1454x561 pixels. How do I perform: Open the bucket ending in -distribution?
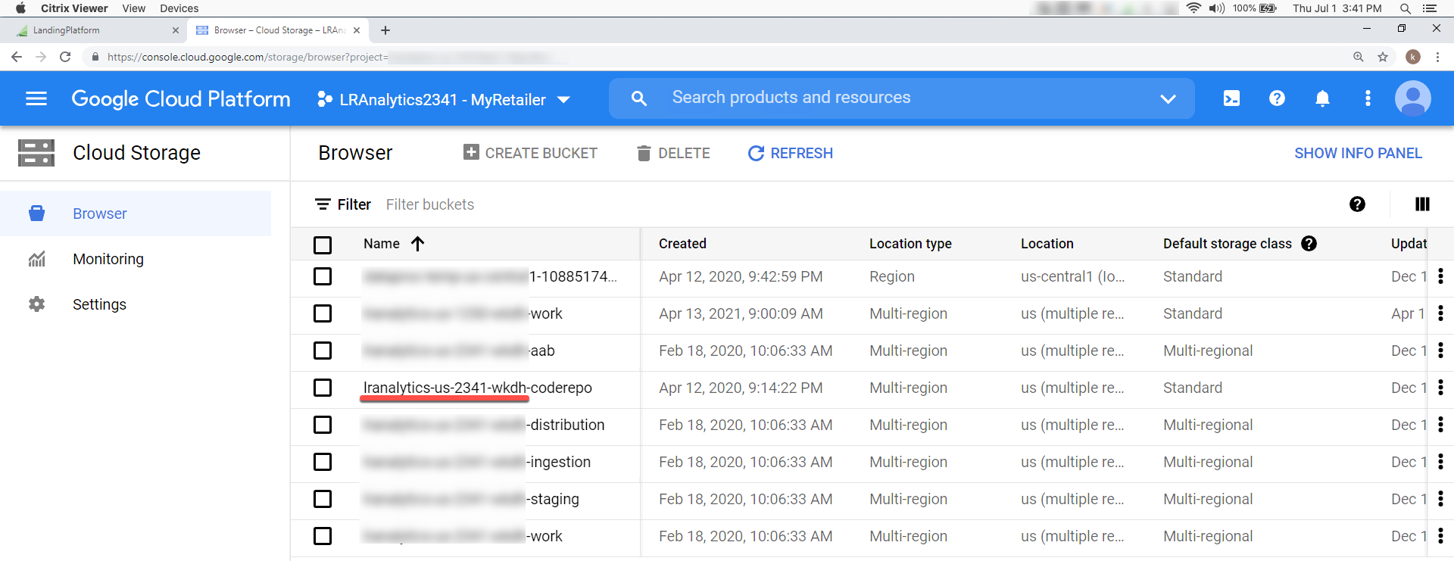tap(483, 425)
